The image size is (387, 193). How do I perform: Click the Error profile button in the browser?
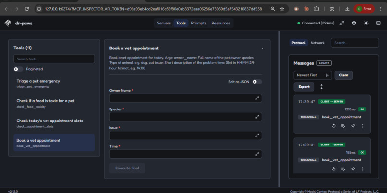point(364,9)
